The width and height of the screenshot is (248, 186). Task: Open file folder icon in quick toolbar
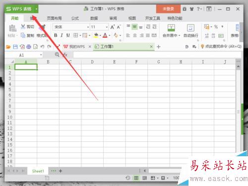8,47
